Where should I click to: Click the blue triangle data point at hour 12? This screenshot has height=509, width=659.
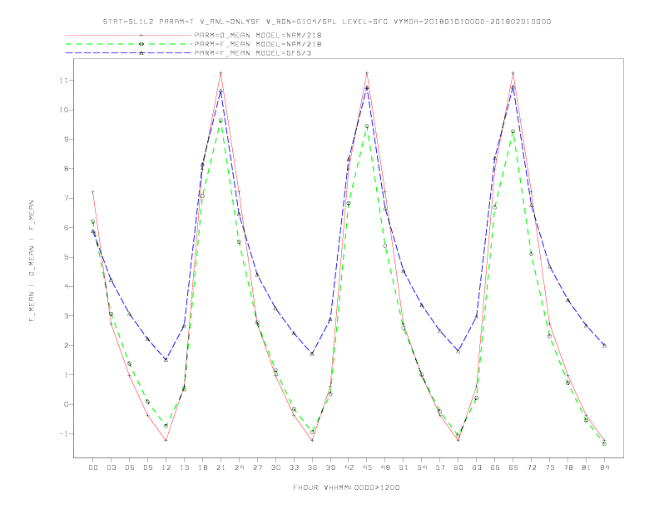coord(166,359)
